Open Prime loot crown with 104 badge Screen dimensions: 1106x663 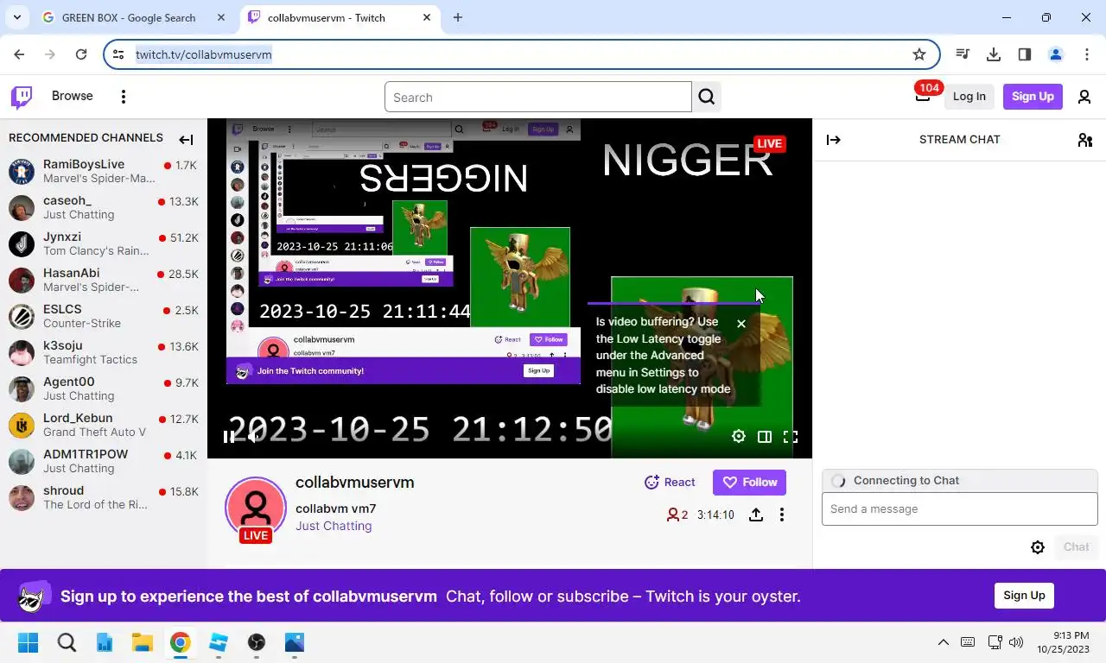pos(923,96)
